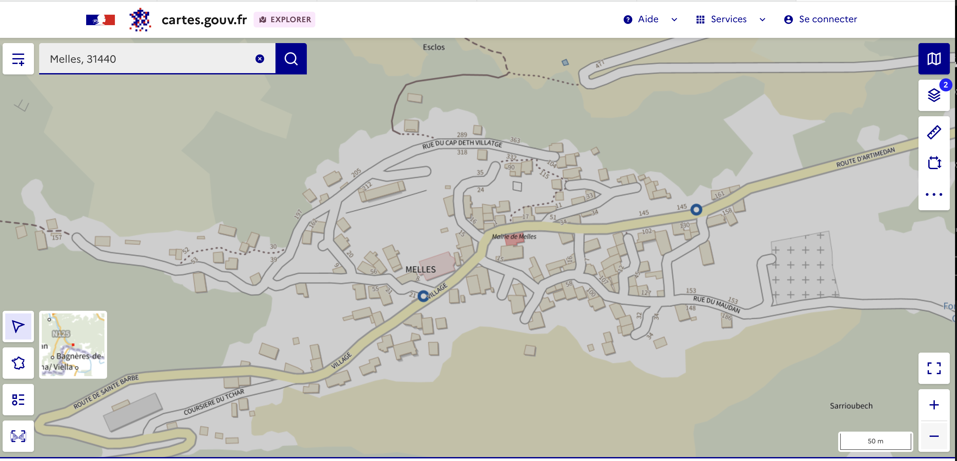Click the République Française flag logo
The height and width of the screenshot is (461, 957).
100,20
